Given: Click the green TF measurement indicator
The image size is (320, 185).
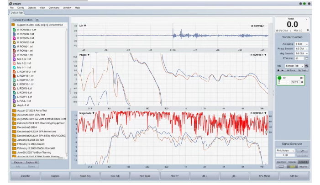Looking at the screenshot, I should pos(279,78).
